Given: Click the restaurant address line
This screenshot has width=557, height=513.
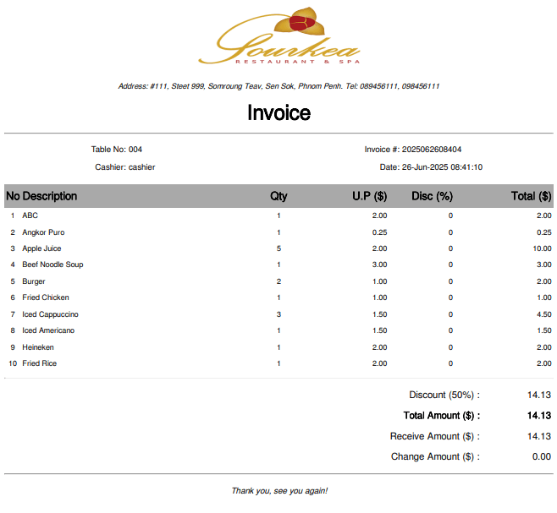Looking at the screenshot, I should 278,86.
